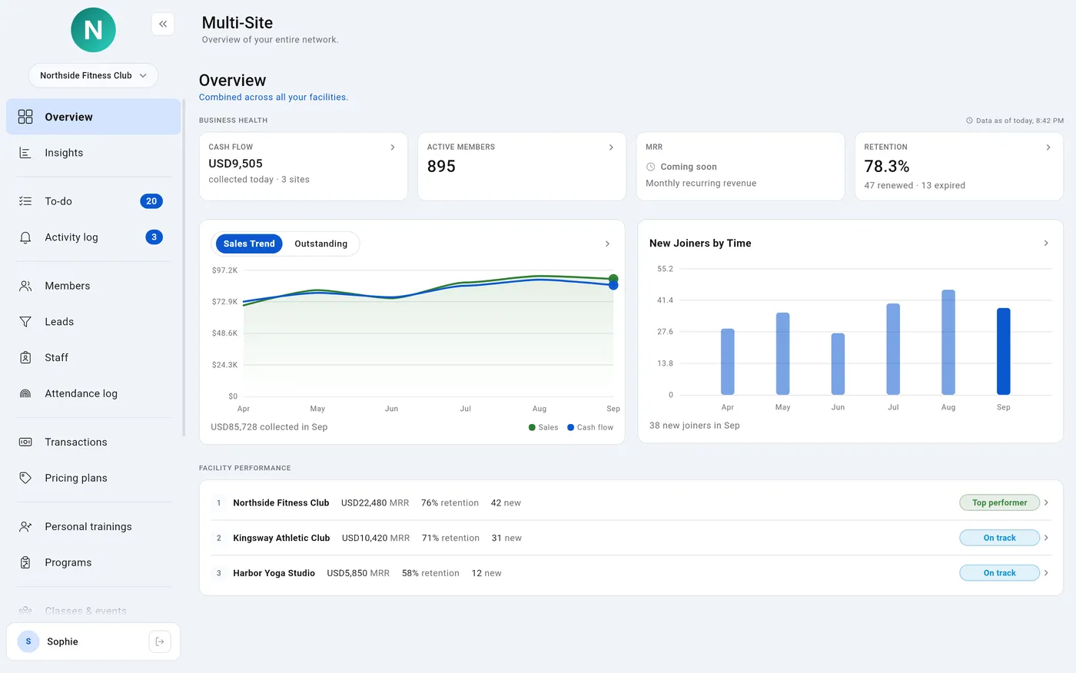The width and height of the screenshot is (1076, 673).
Task: Open the Northside Fitness Club facility dropdown
Action: [x=93, y=75]
